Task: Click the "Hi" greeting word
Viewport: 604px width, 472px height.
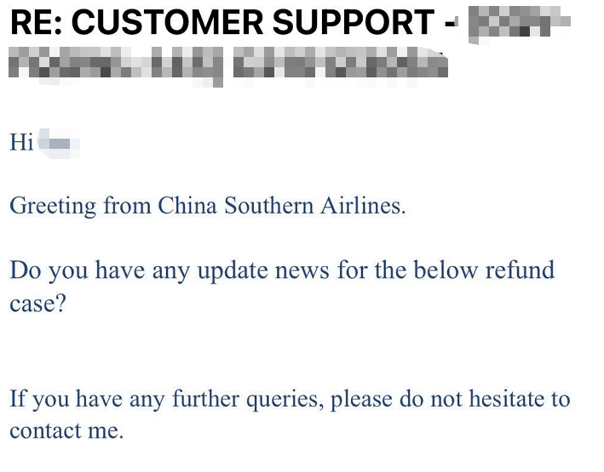Action: [x=21, y=142]
